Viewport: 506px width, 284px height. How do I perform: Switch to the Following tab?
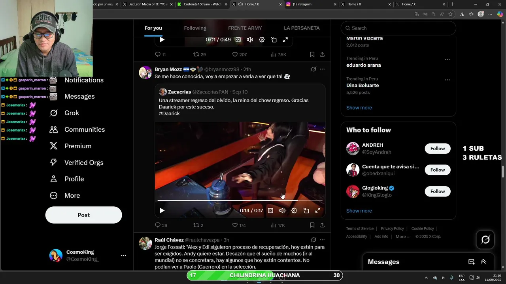tap(195, 28)
